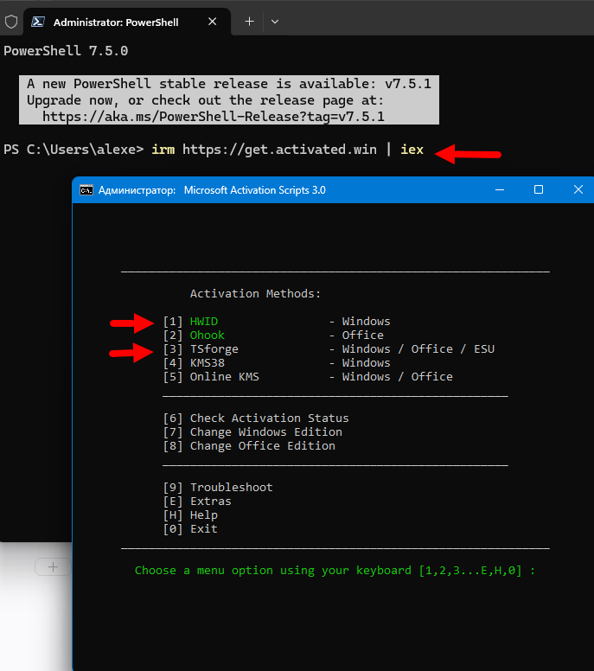Click the PowerShell icon on the terminal tab

[x=38, y=22]
